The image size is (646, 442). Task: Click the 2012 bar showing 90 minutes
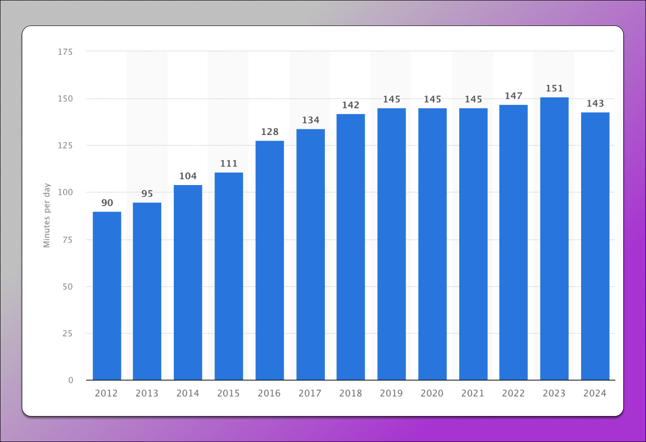[x=107, y=296]
